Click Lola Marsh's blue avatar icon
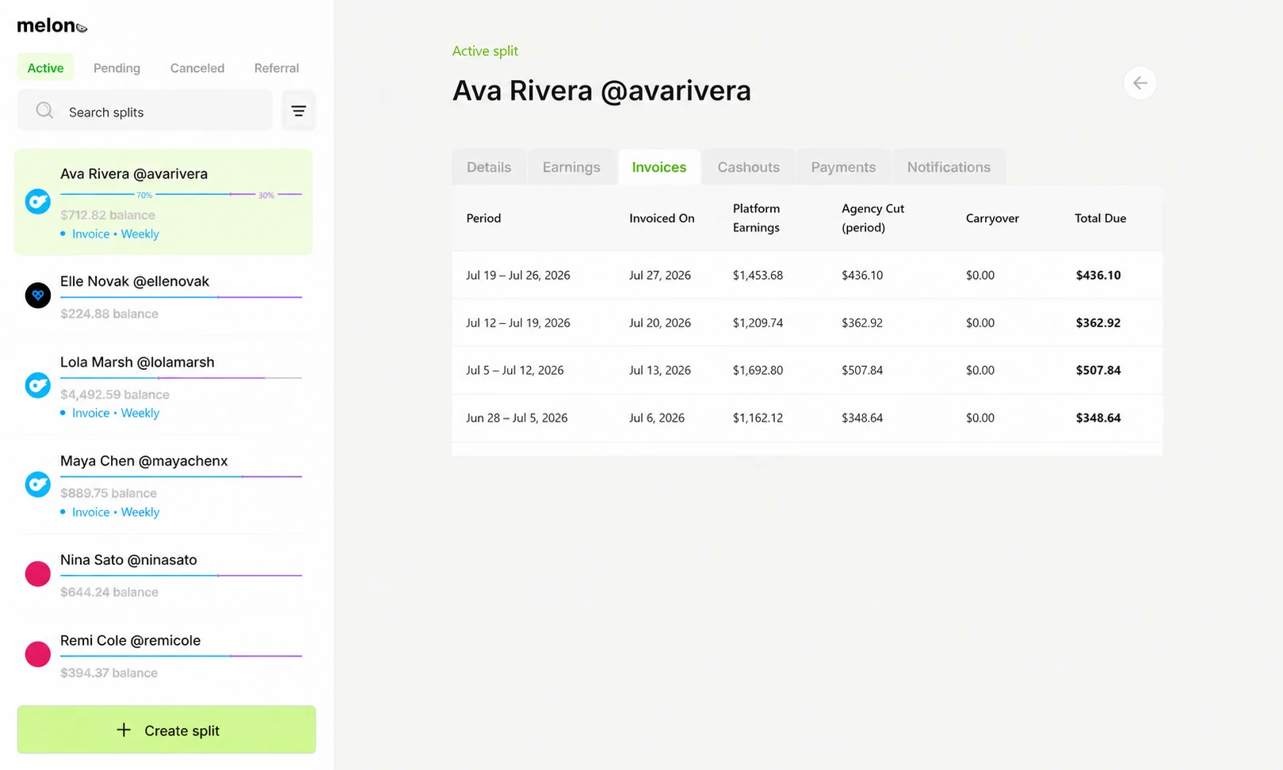1283x770 pixels. pos(38,386)
